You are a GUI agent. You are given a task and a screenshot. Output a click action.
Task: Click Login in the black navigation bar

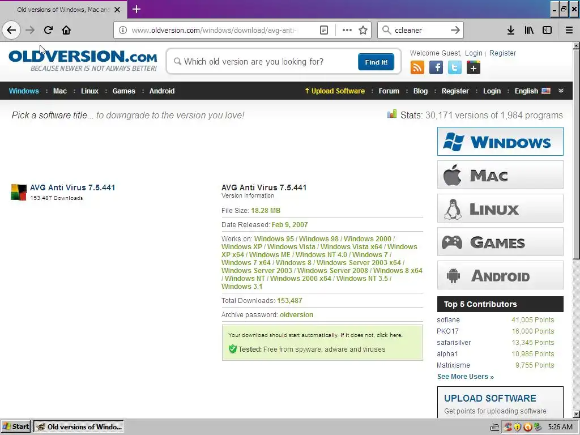tap(492, 91)
